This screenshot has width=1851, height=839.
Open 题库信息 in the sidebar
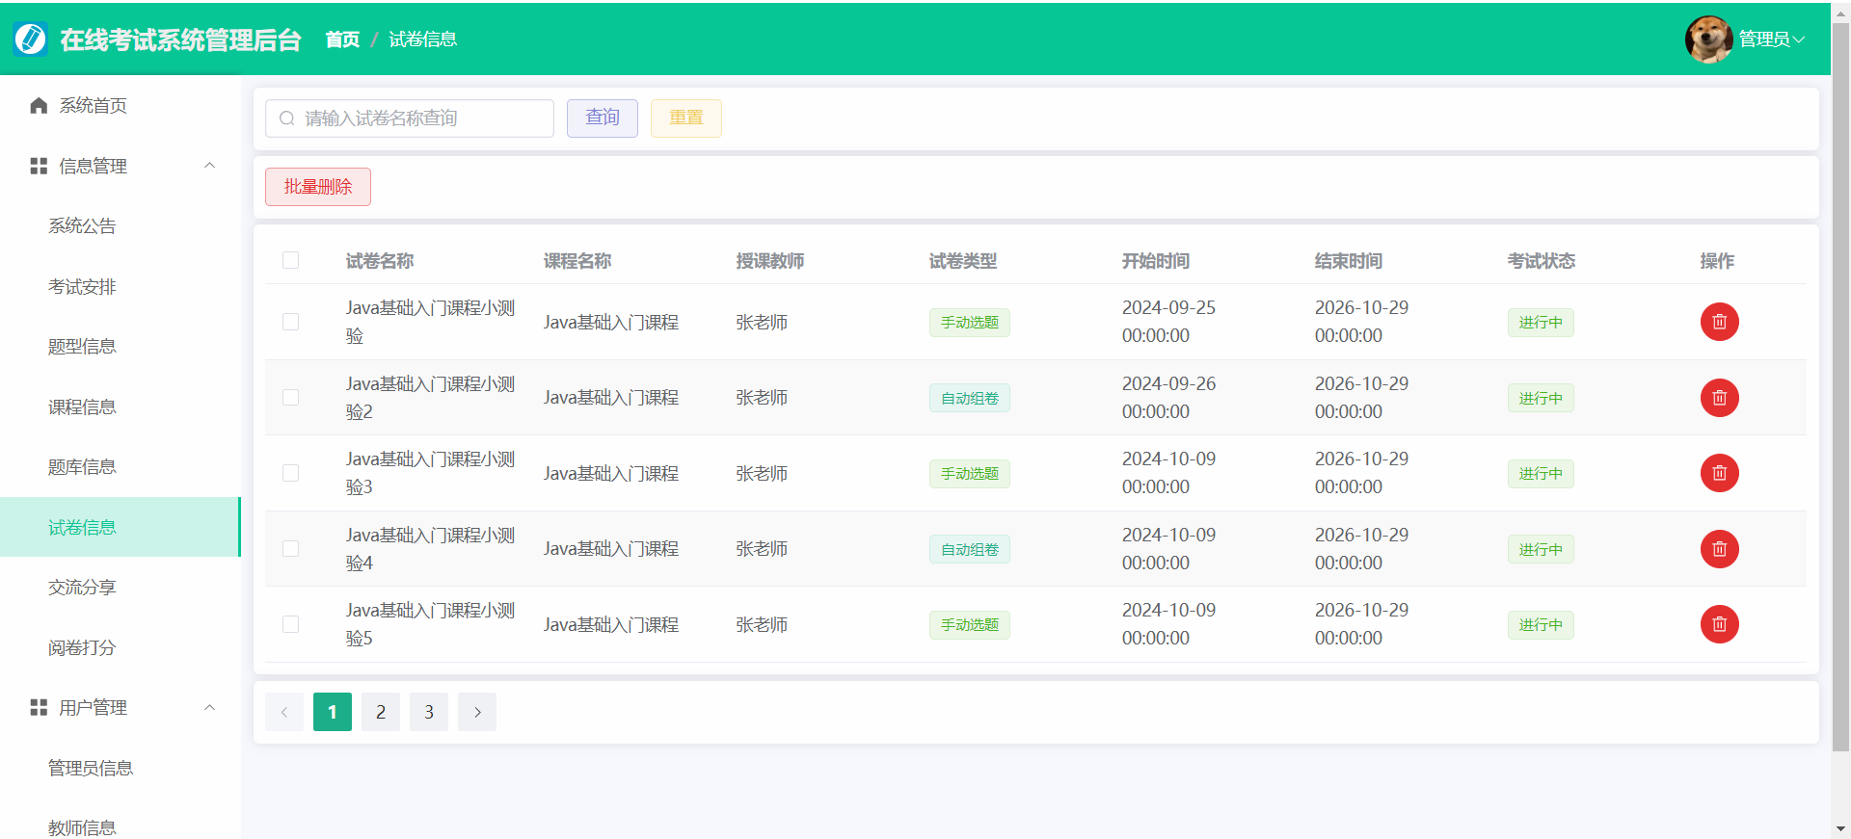coord(120,466)
